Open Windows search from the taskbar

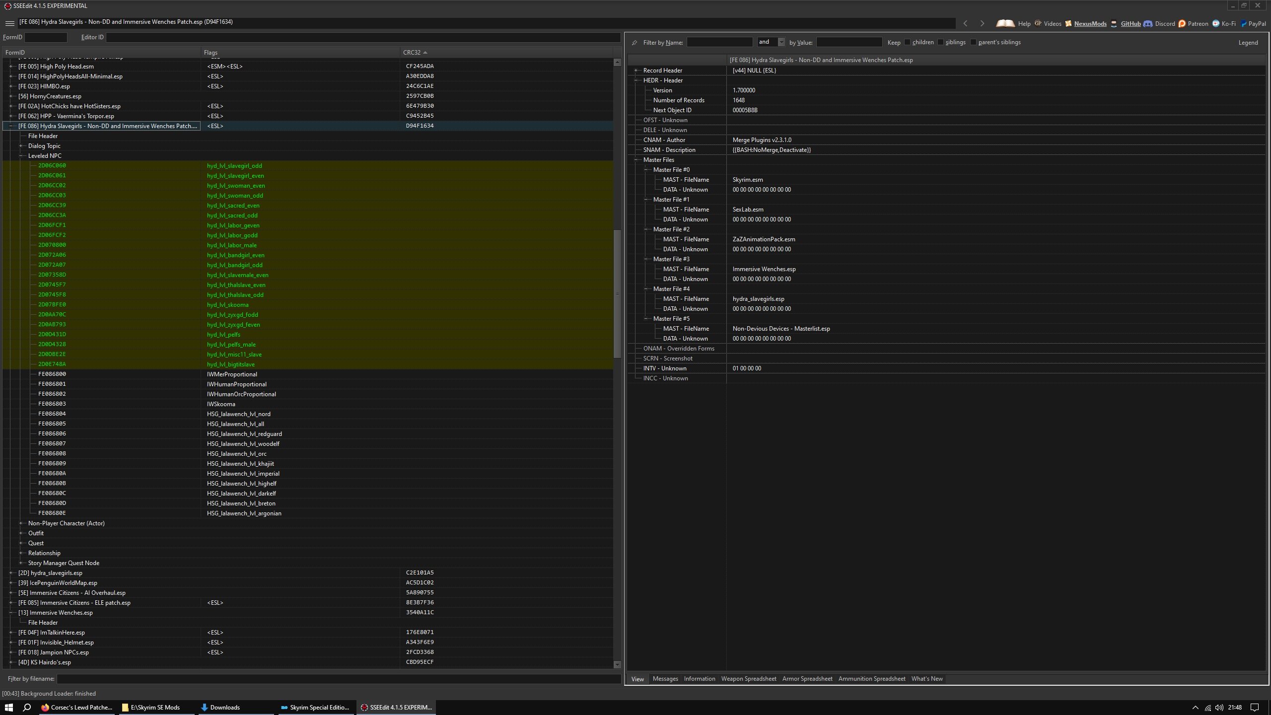27,708
